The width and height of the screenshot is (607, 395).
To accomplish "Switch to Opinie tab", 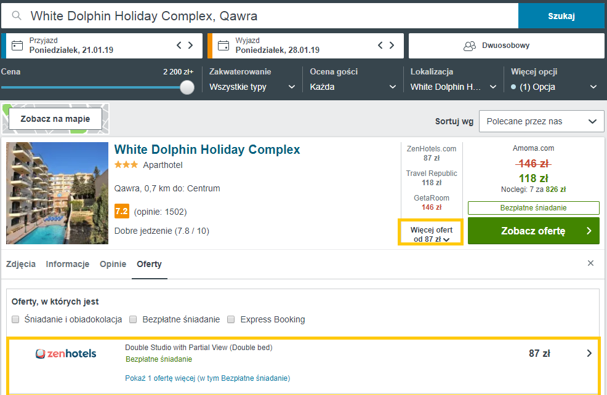I will (x=113, y=264).
